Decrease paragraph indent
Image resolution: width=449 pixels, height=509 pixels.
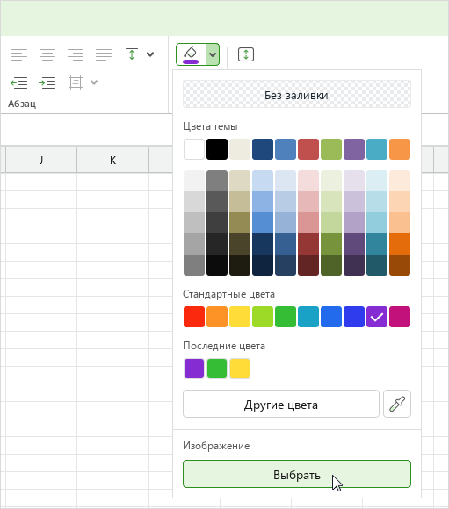(x=18, y=82)
